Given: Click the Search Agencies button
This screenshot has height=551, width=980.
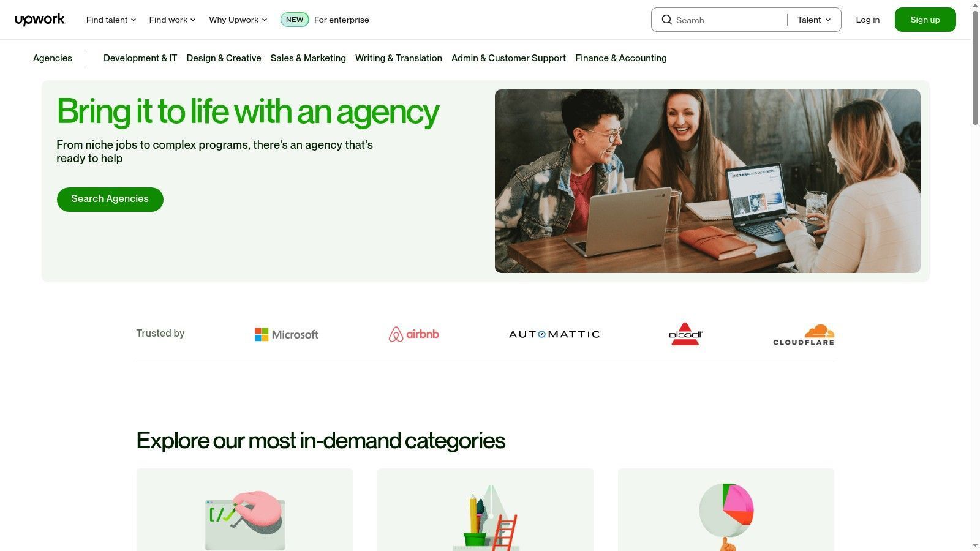Looking at the screenshot, I should (110, 199).
